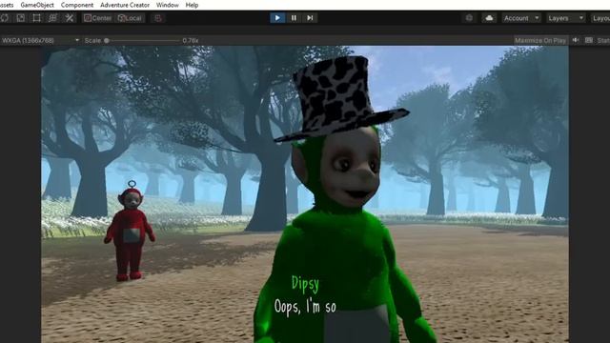Open the custom editor tools icon

[70, 18]
